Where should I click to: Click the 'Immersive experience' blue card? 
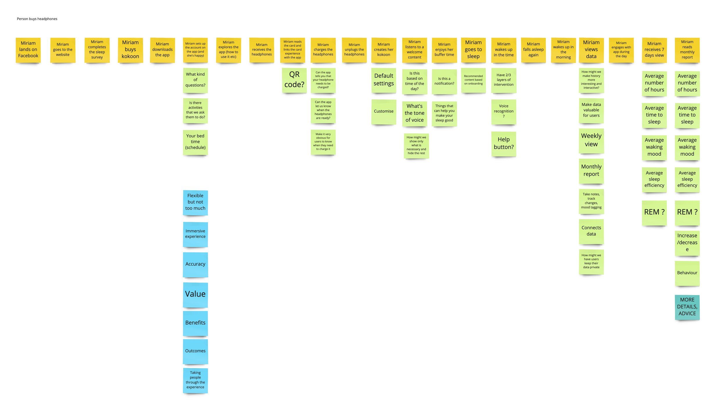(x=195, y=234)
